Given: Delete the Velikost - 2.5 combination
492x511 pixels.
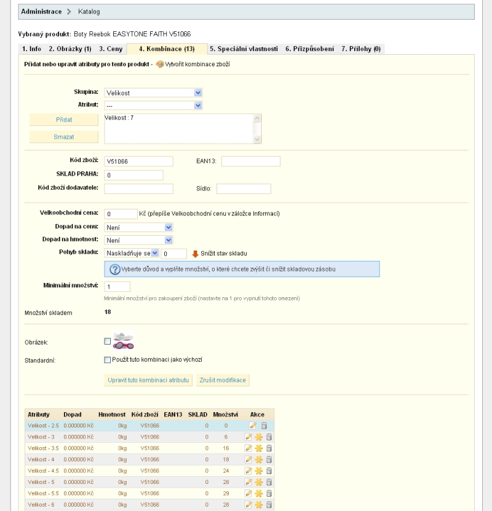Looking at the screenshot, I should [x=263, y=425].
